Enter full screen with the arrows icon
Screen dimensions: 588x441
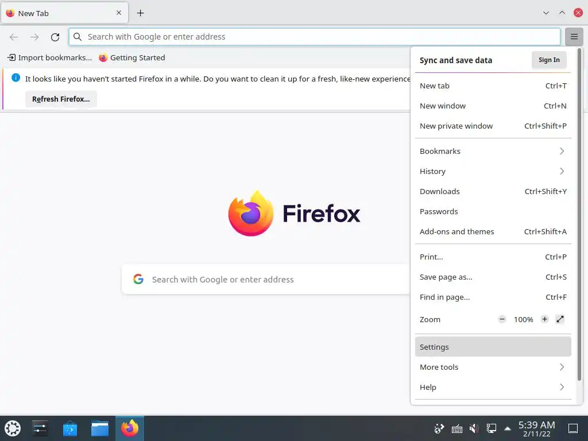click(x=560, y=319)
